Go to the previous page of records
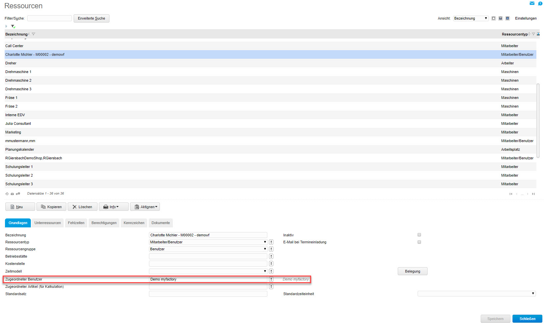 516,194
